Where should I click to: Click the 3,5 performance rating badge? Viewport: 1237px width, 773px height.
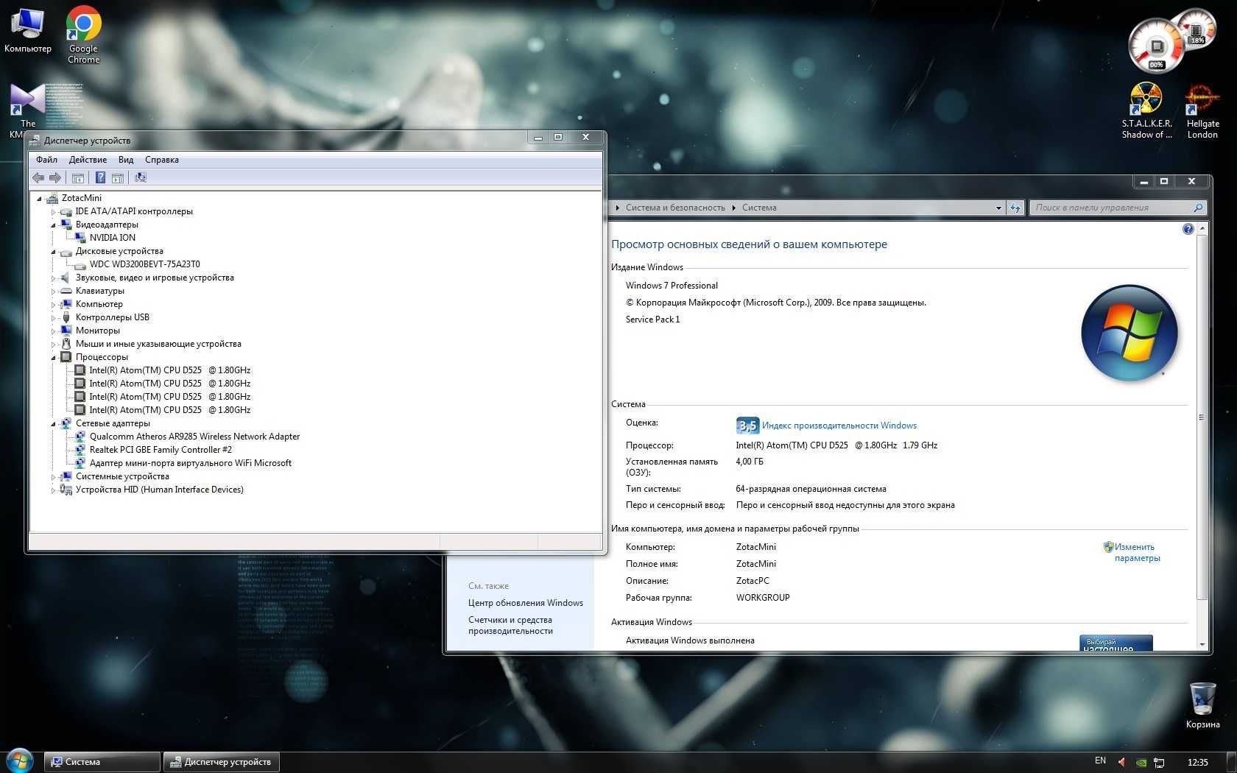coord(747,426)
